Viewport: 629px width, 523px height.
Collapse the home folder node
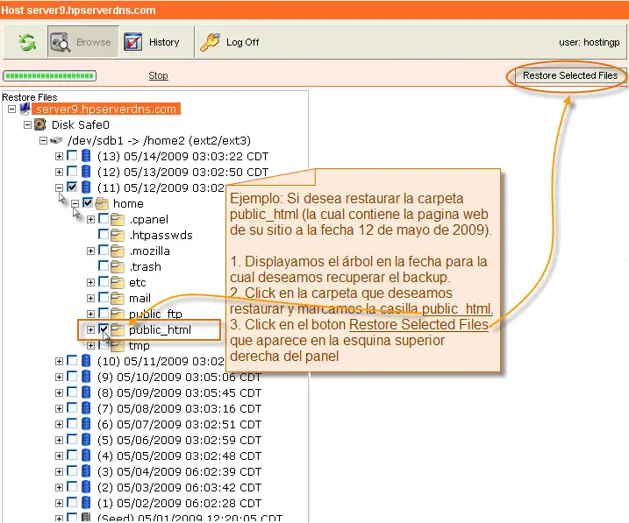tap(75, 203)
